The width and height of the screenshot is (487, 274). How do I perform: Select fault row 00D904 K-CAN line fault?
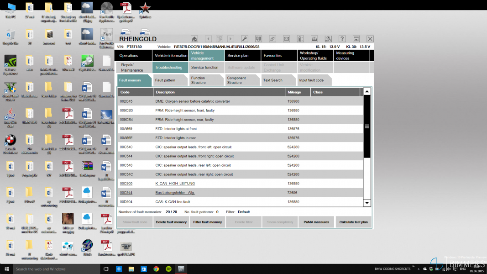[x=241, y=202]
